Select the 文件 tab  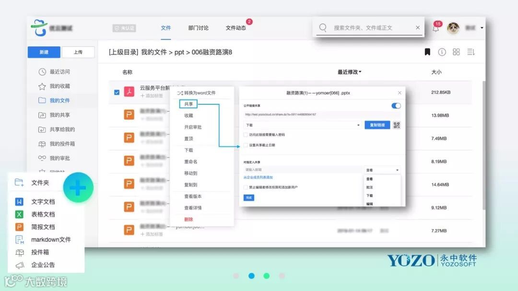166,28
